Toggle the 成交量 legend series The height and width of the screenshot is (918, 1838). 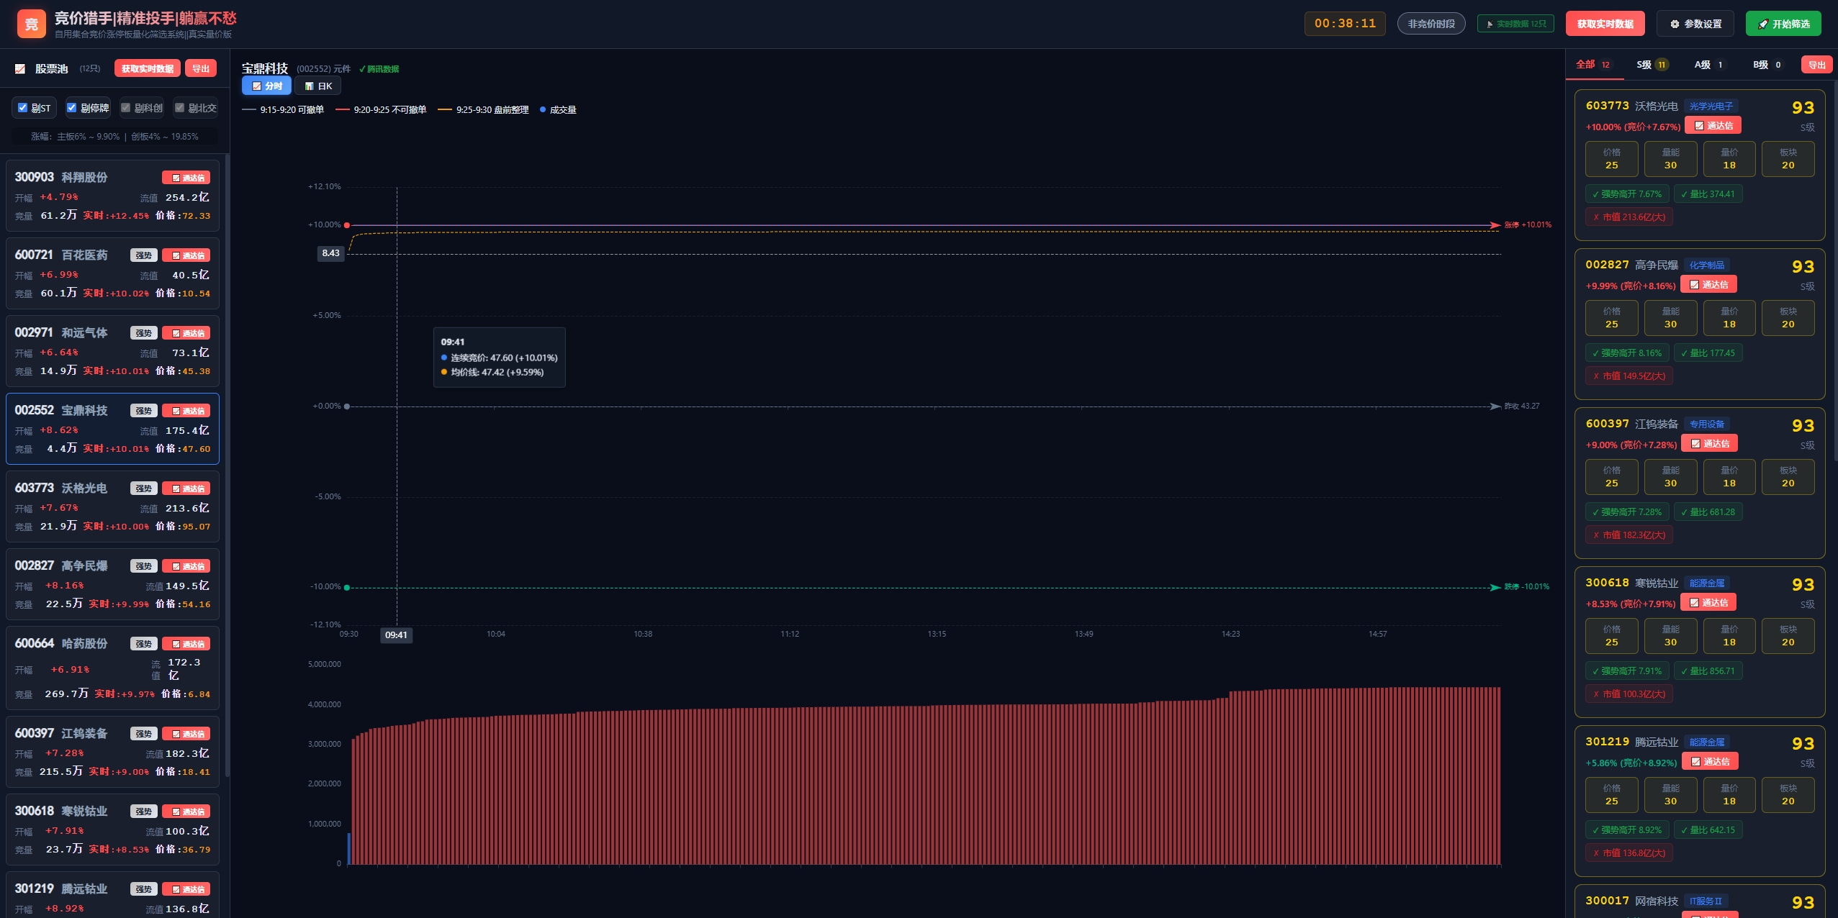(x=558, y=110)
